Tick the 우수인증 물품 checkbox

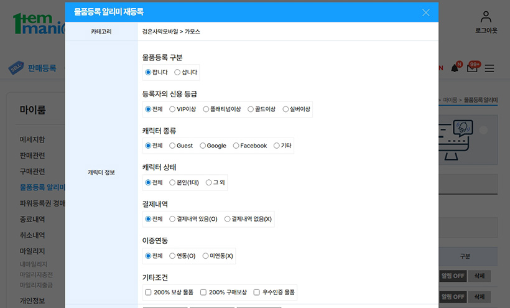pos(256,292)
